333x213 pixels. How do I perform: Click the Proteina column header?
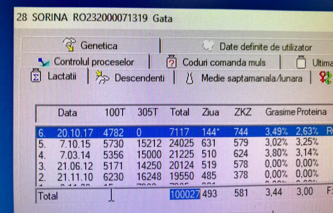[311, 112]
